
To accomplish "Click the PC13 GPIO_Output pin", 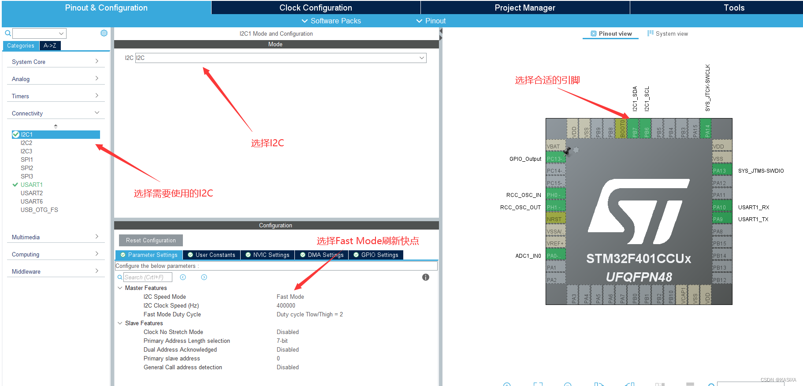I will [555, 159].
